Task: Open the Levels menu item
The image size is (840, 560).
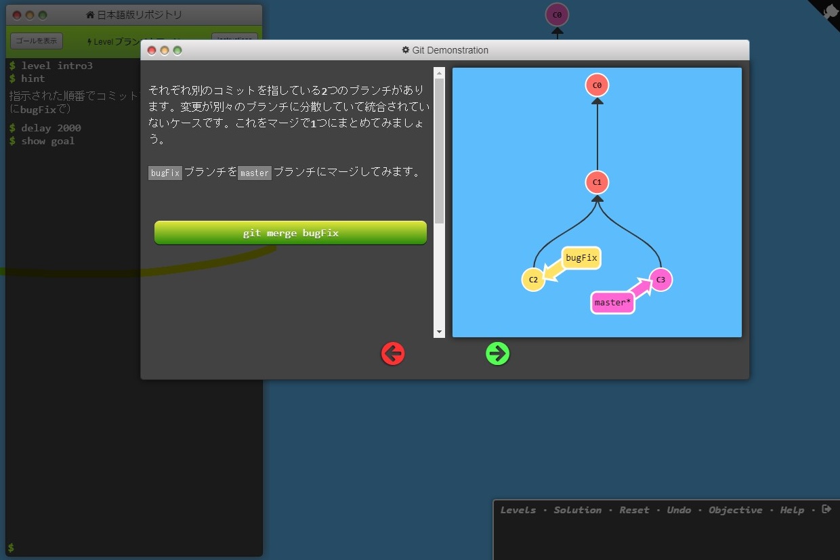Action: point(518,510)
